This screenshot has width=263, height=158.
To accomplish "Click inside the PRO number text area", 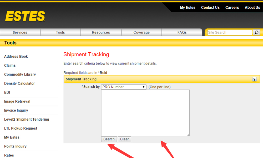I will tap(145, 113).
